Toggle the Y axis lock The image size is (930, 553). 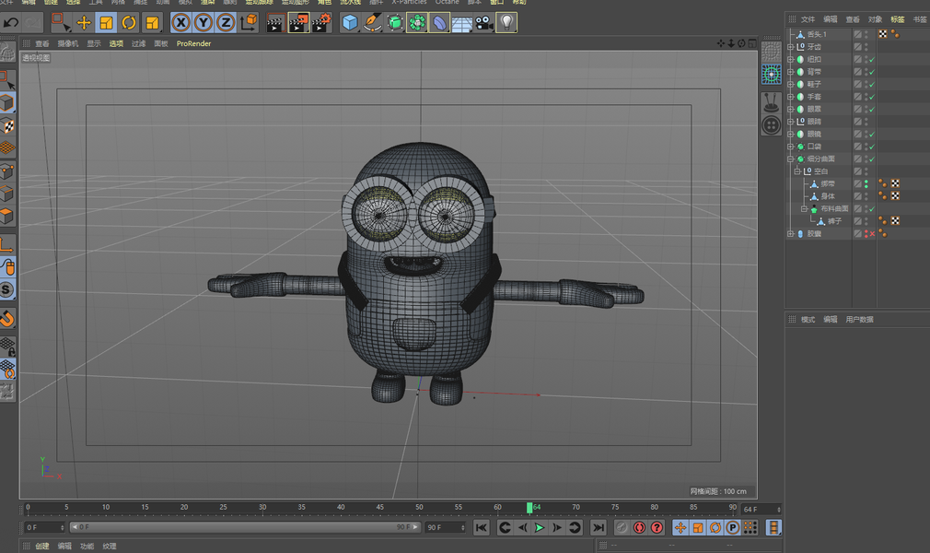pos(203,23)
